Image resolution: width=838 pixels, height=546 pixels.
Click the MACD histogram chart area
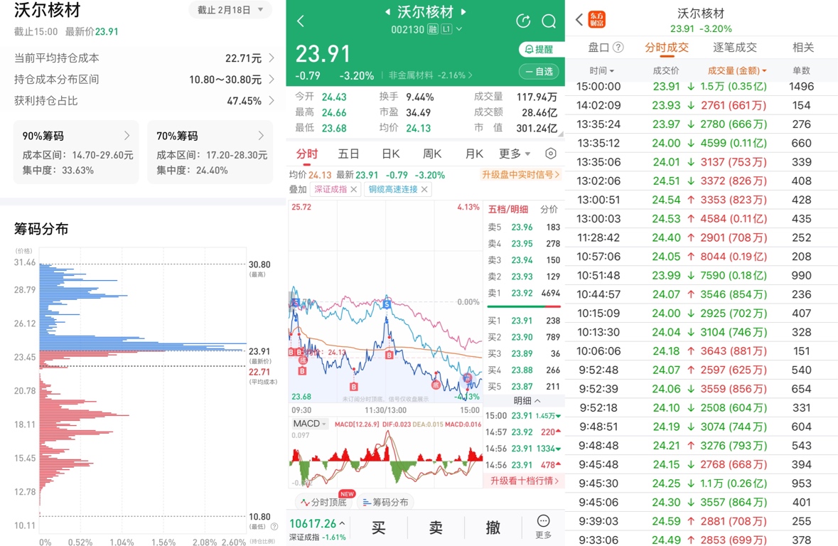385,459
